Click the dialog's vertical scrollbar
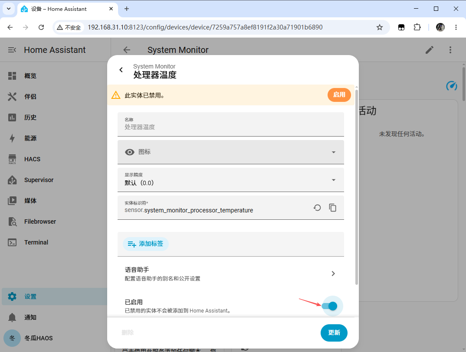The image size is (466, 352). (x=357, y=186)
